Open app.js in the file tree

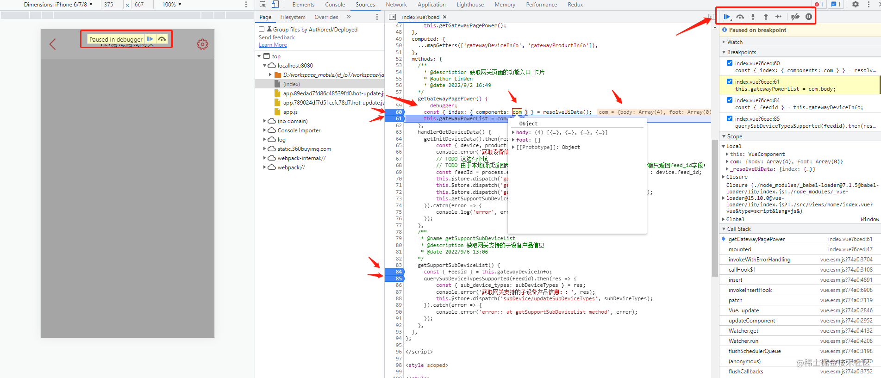[290, 112]
